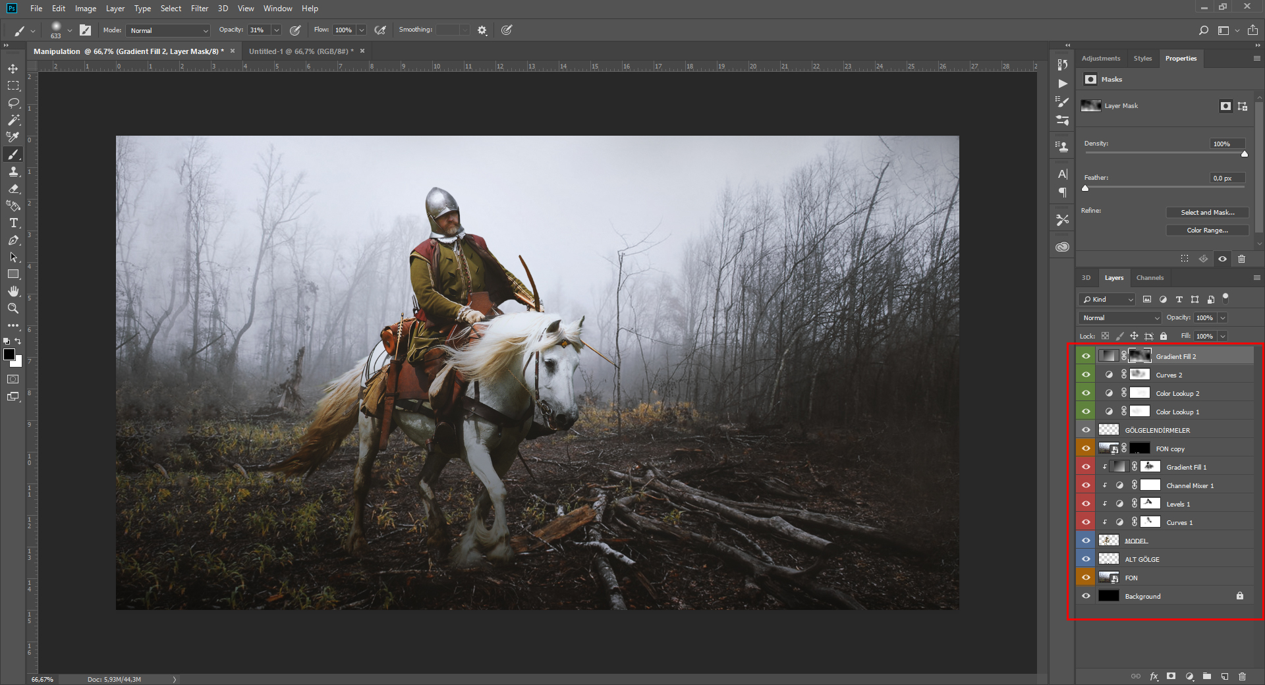This screenshot has width=1265, height=685.
Task: Hide the FON copy layer
Action: 1086,449
